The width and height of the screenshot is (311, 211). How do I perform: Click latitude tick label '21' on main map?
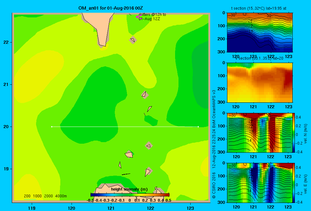(6, 84)
